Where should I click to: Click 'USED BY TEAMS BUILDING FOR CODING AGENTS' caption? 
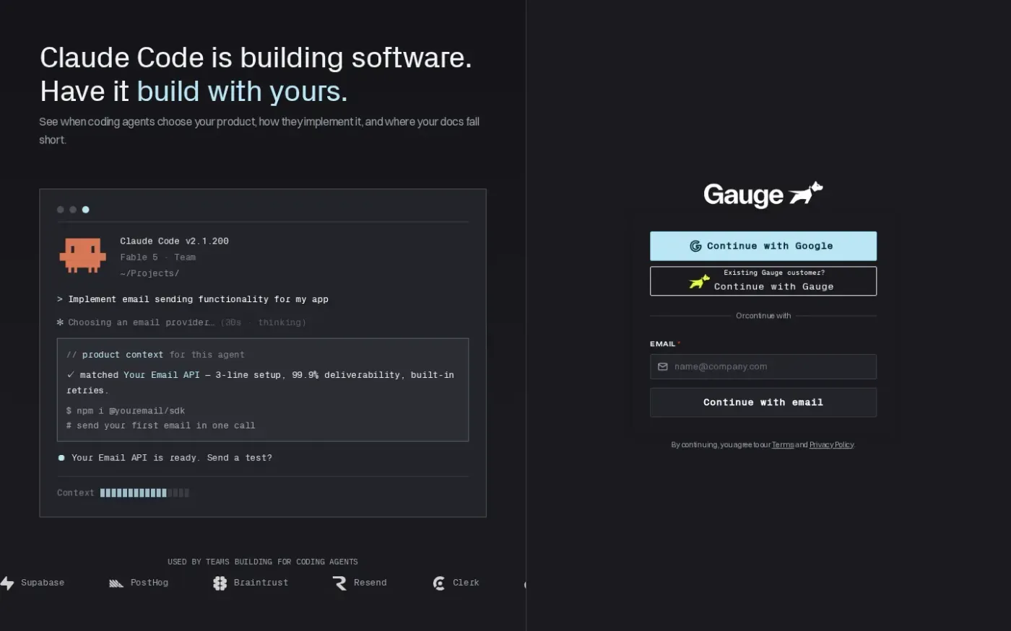point(263,562)
